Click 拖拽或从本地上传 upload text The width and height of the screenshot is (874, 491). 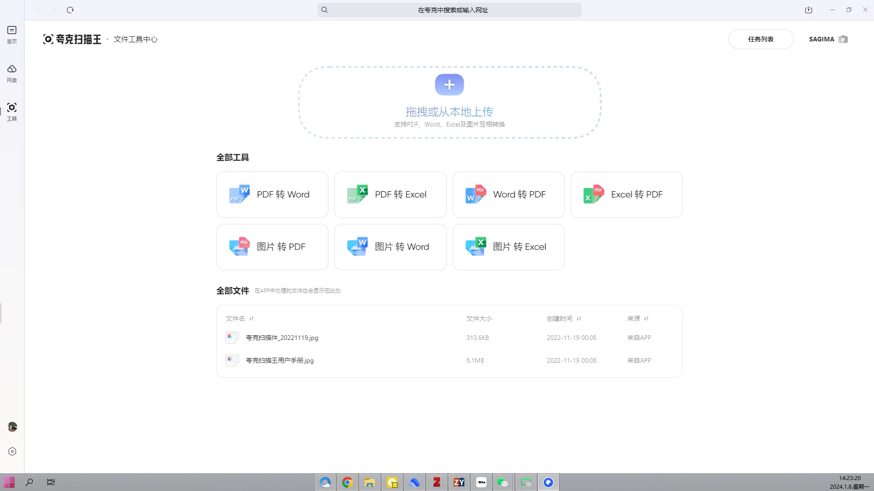coord(449,111)
